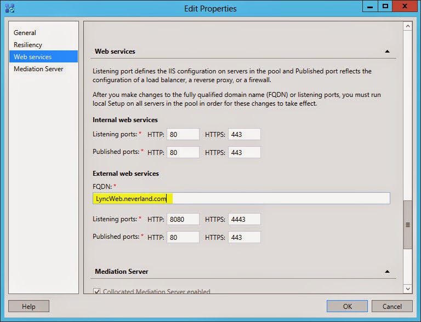
Task: Click external listening HTTP port 8080 field
Action: tap(183, 219)
